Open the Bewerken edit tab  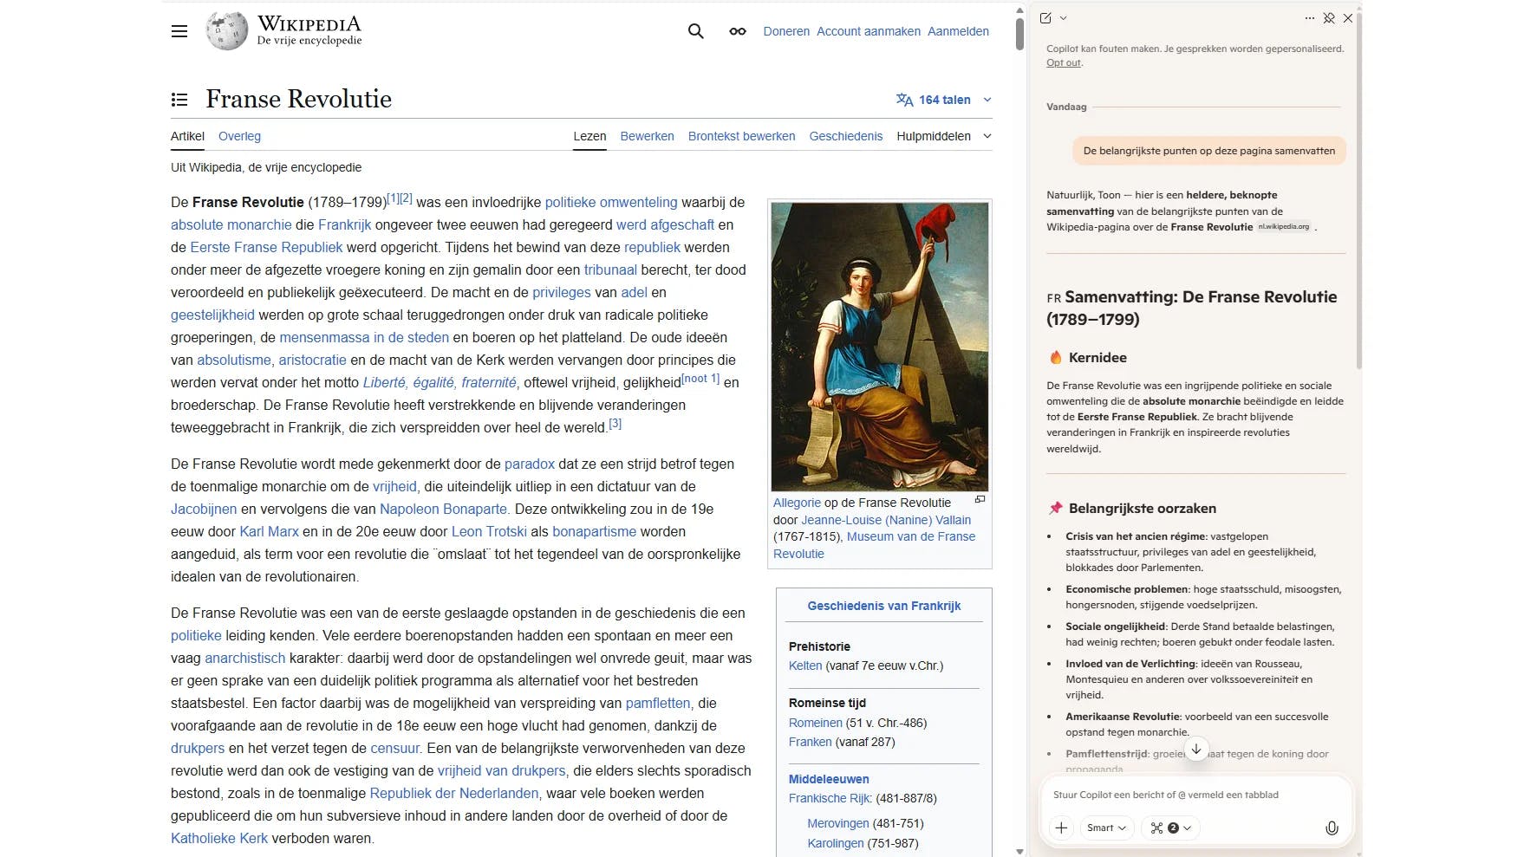tap(647, 136)
